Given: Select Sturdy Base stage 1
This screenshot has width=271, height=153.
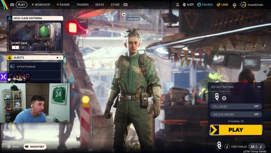Looking at the screenshot, I should pyautogui.click(x=15, y=47).
